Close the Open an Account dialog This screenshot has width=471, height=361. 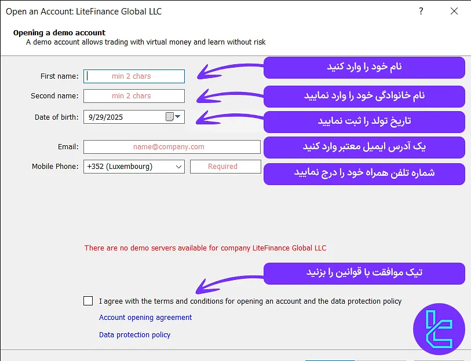(454, 11)
